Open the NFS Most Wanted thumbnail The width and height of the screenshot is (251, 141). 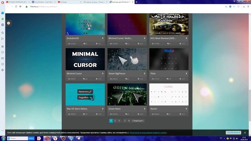tap(169, 24)
